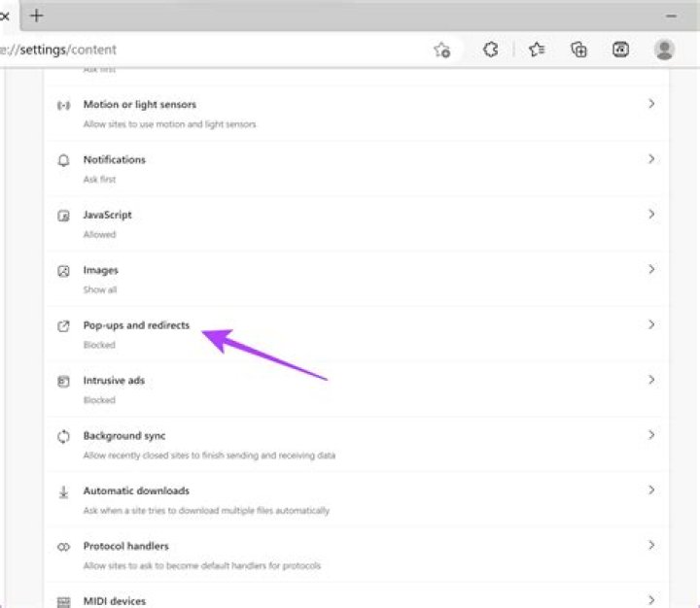The image size is (700, 608).
Task: Click the JavaScript icon in settings list
Action: 64,216
